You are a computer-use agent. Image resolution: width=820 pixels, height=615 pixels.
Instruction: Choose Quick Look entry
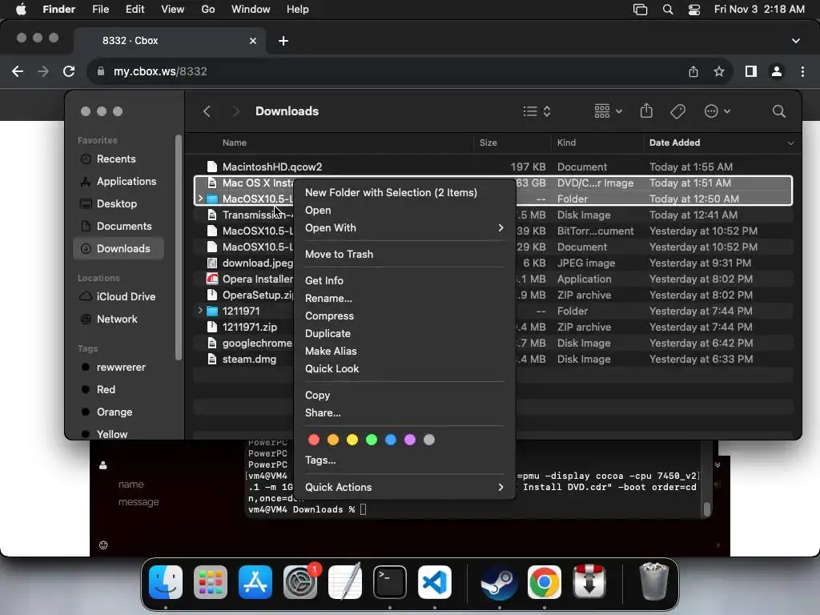(404, 368)
